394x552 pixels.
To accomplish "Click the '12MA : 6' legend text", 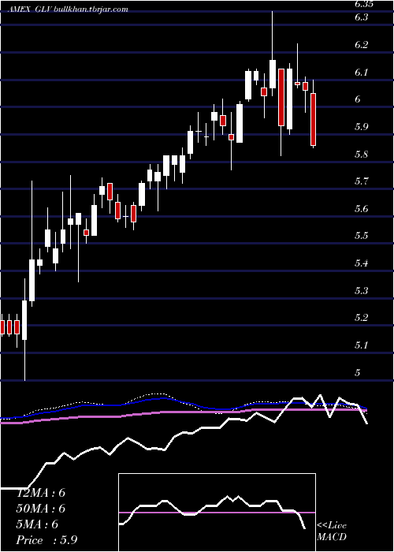I will [41, 493].
